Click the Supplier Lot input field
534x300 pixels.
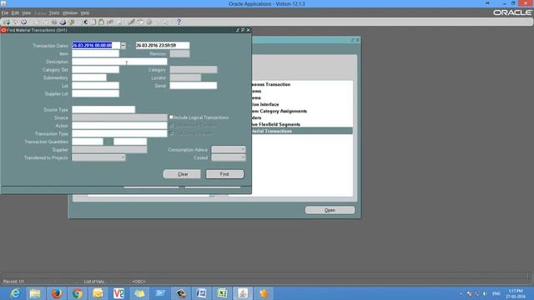[x=95, y=93]
